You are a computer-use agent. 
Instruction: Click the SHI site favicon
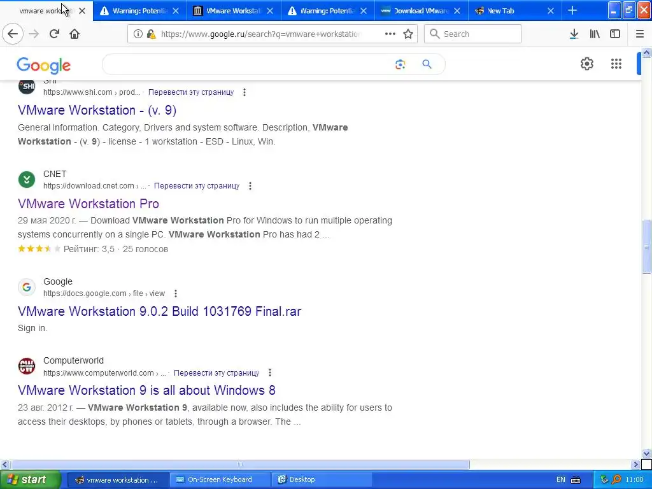[27, 86]
